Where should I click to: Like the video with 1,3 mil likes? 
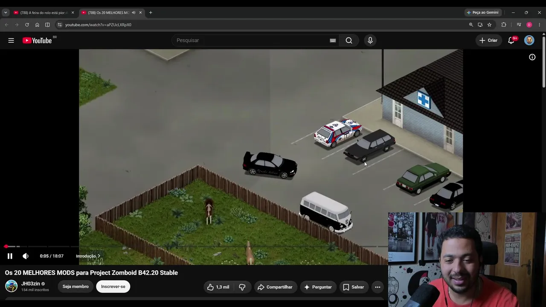218,287
